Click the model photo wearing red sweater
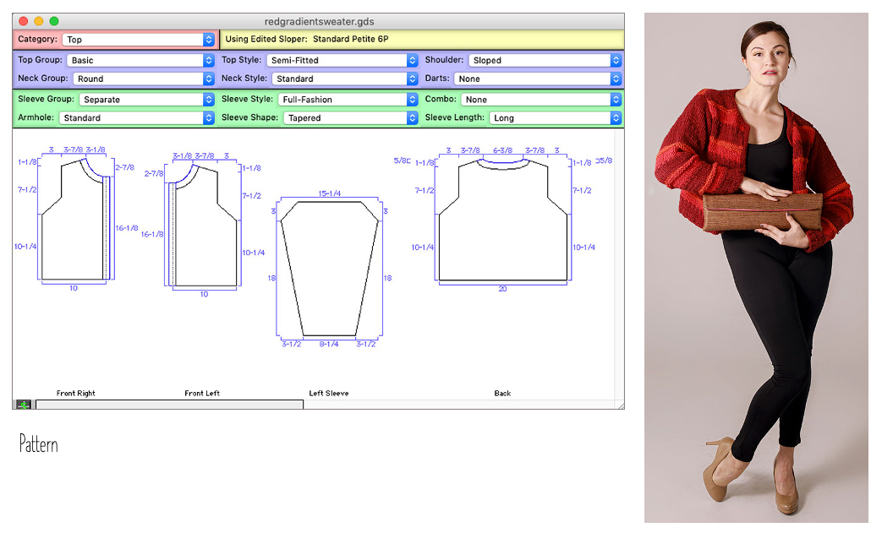 (756, 268)
